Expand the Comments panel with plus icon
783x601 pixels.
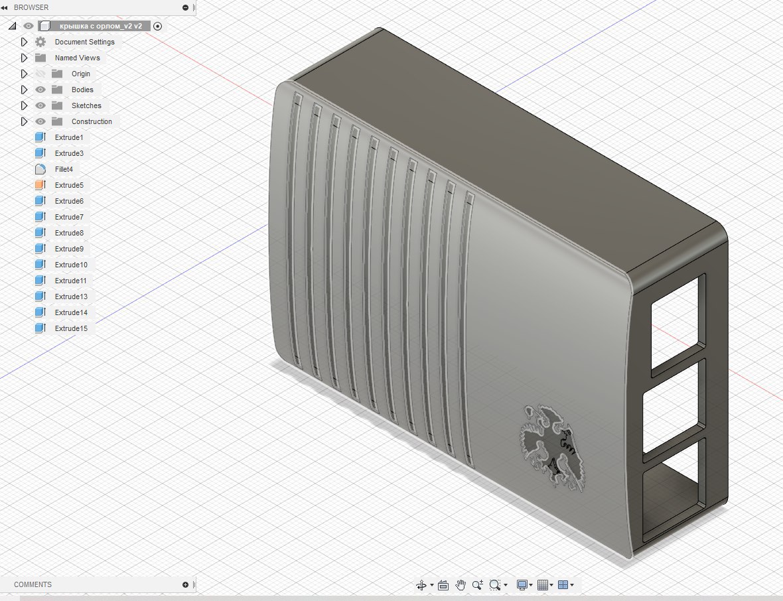pyautogui.click(x=186, y=584)
